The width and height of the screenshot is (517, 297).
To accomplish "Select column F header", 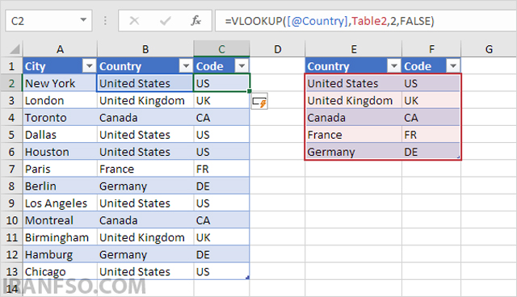I will coord(431,49).
